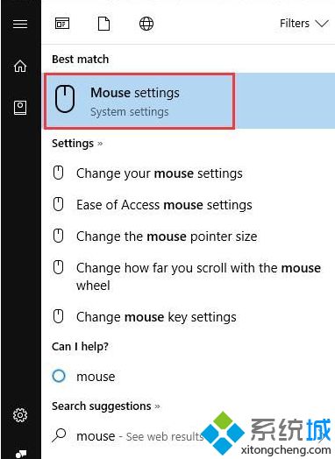
Task: Expand the Search suggestions header
Action: tap(106, 406)
